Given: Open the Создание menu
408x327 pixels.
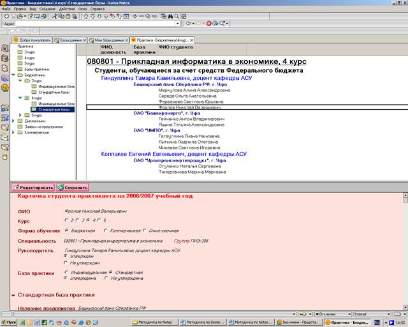Looking at the screenshot, I should tap(47, 9).
